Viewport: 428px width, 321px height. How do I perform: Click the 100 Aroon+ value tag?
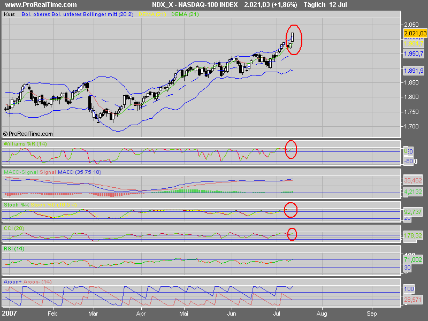coord(409,289)
